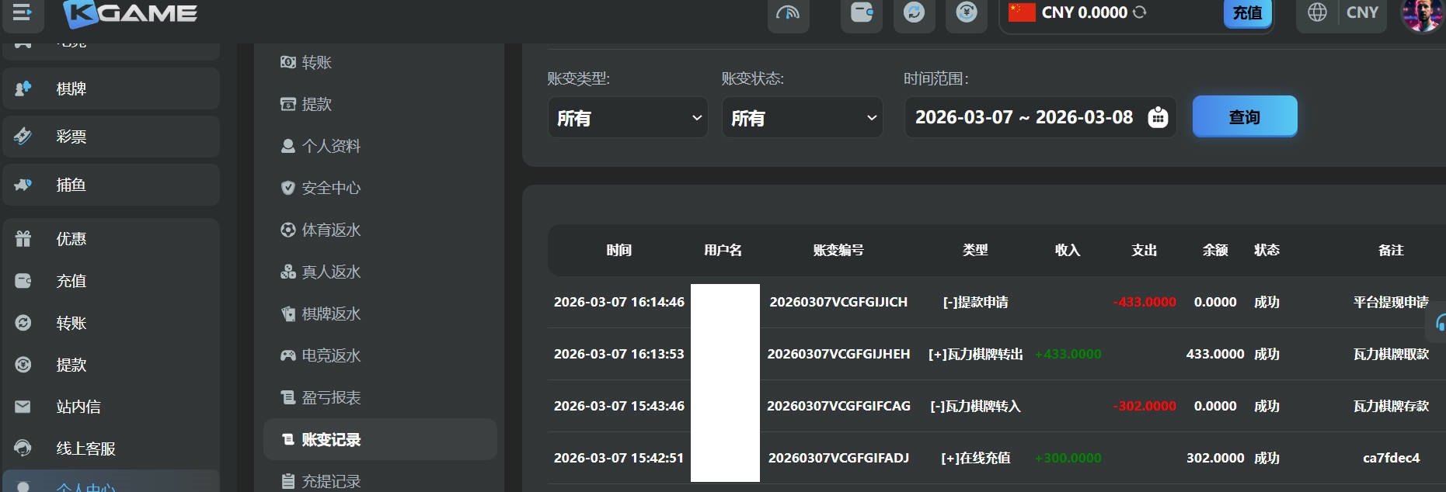The height and width of the screenshot is (492, 1446).
Task: Open 安全中心 in the account menu
Action: pyautogui.click(x=331, y=188)
